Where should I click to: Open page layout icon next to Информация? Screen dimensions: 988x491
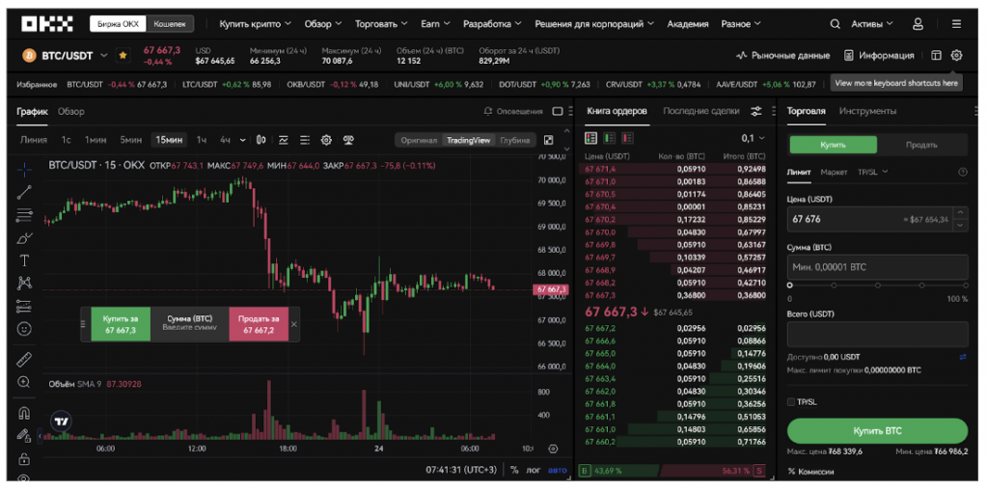[x=936, y=55]
